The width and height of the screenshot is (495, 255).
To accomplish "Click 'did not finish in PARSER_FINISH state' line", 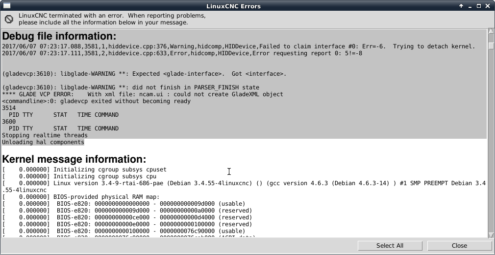I will (131, 87).
